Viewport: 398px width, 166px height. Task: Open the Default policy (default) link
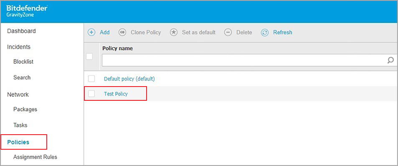(x=129, y=79)
